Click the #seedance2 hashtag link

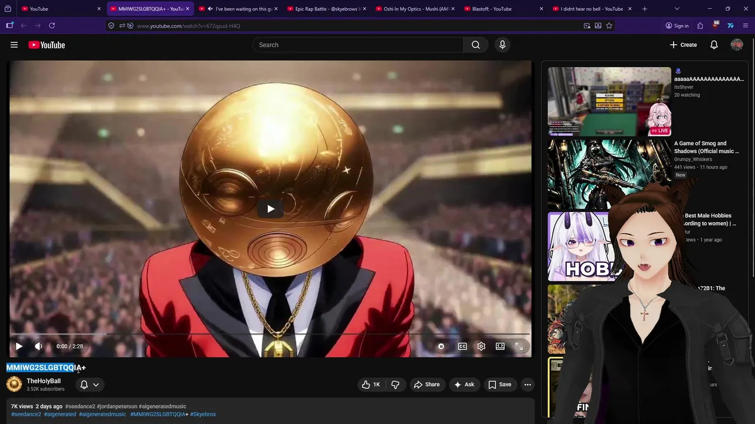(26, 415)
